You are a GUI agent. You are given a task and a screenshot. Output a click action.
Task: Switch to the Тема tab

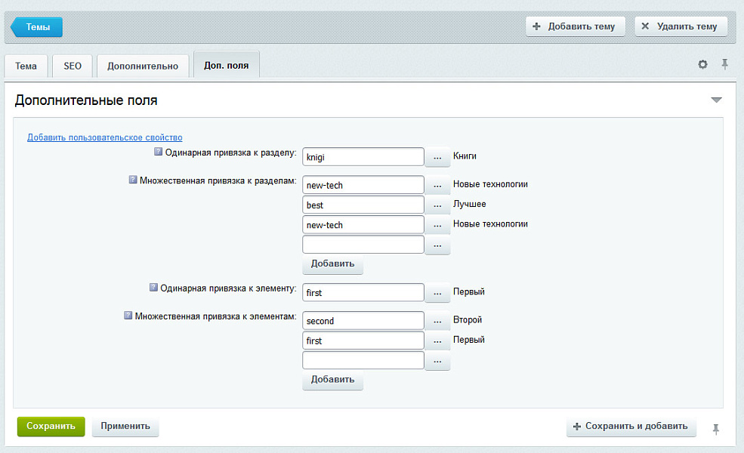pyautogui.click(x=26, y=66)
